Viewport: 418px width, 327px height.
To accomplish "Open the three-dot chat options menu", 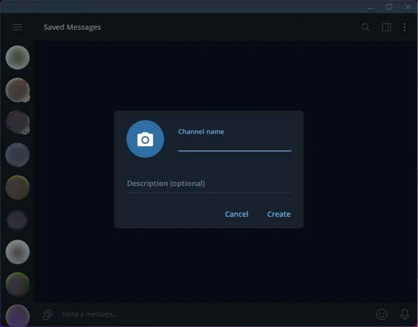I will 404,27.
